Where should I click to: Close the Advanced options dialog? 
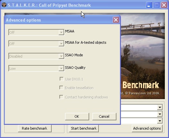pos(116,20)
